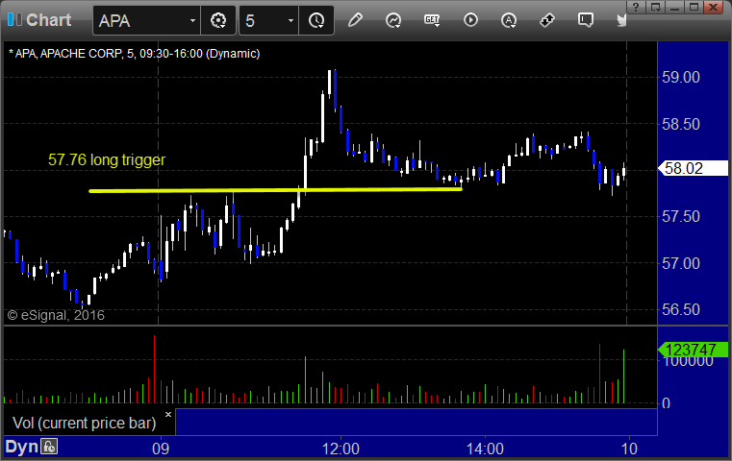732x461 pixels.
Task: Click the Dyn lock icon at bottom left
Action: (49, 447)
